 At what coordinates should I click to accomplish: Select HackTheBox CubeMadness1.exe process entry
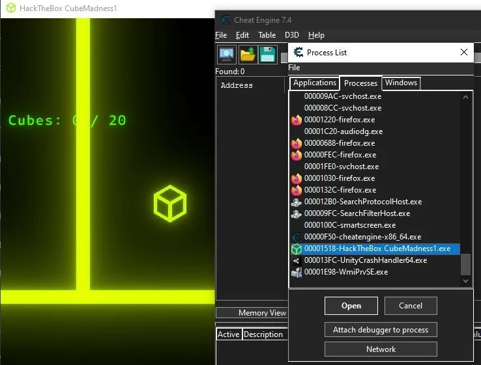[x=377, y=249]
